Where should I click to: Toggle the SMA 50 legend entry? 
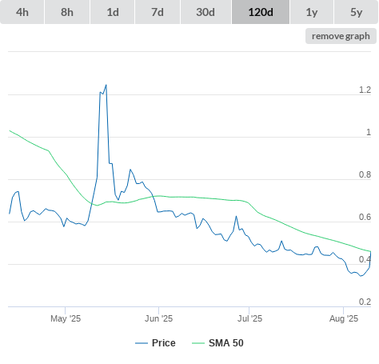(x=217, y=343)
